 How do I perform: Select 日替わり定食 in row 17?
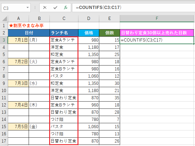click(64, 141)
